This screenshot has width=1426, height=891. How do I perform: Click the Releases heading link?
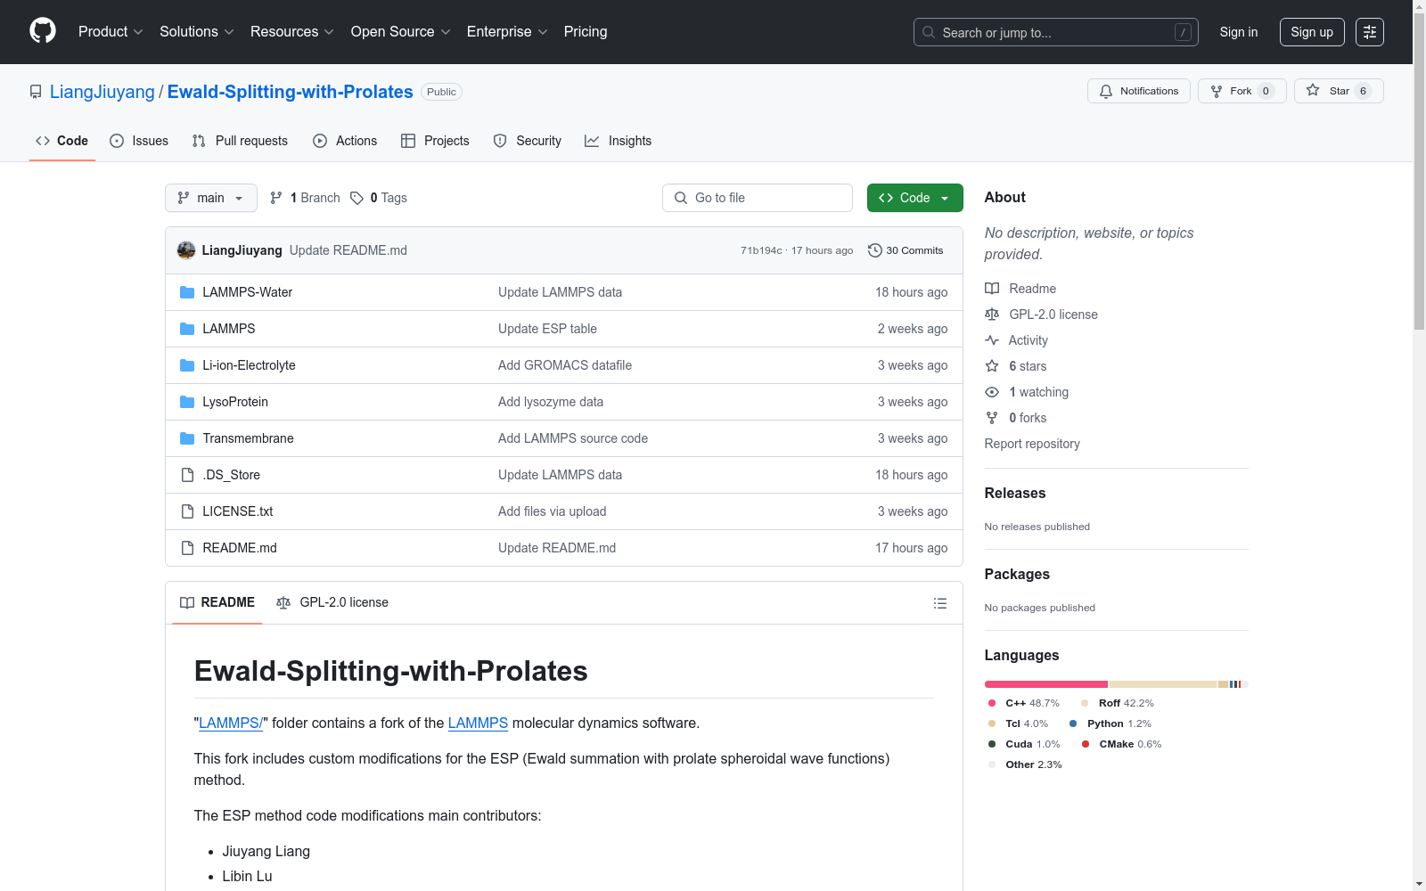click(1015, 493)
